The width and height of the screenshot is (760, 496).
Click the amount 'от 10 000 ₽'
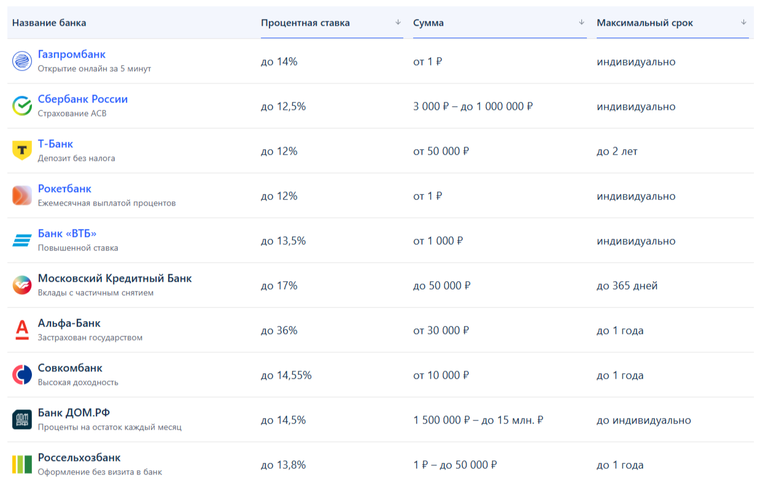pos(441,375)
